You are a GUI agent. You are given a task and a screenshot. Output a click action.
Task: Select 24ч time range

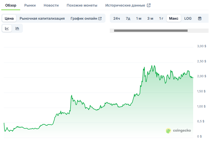117,18
